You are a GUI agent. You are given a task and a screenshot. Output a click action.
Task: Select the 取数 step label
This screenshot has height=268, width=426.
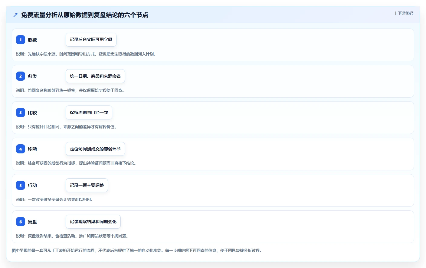[32, 40]
